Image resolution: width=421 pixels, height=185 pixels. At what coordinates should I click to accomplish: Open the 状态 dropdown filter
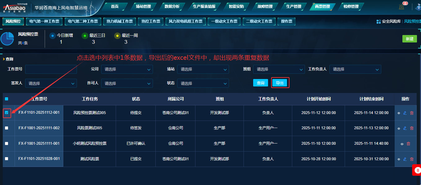(x=203, y=83)
